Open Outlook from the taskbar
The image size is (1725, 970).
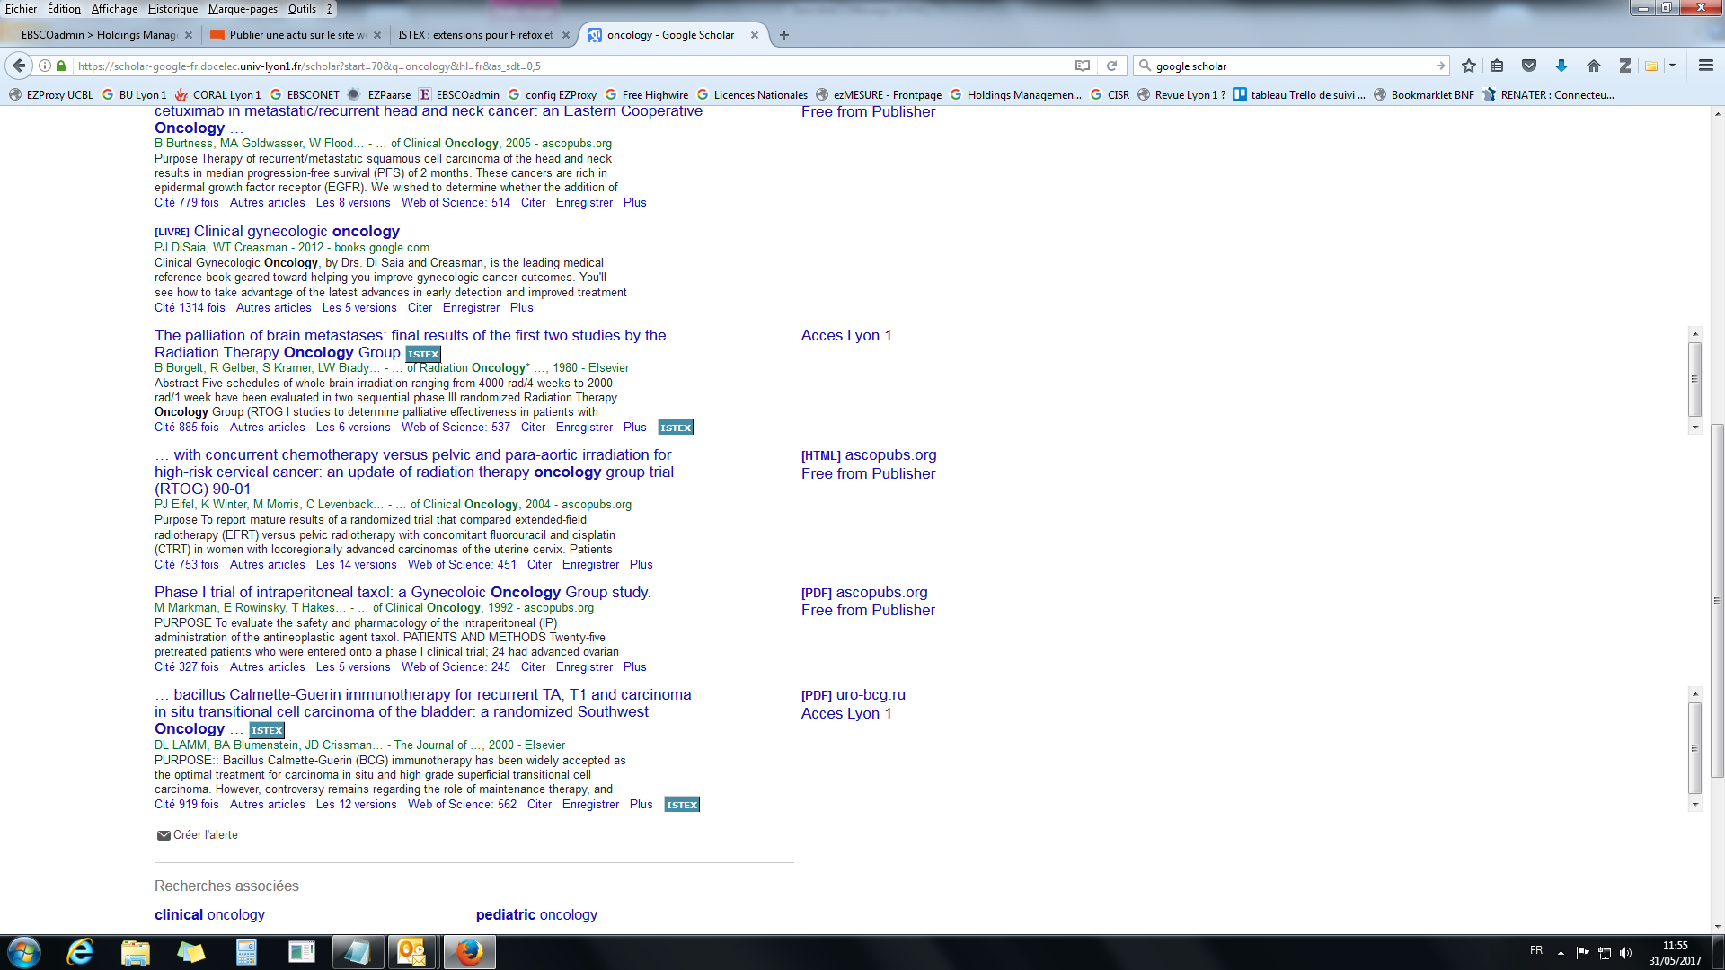click(x=411, y=952)
